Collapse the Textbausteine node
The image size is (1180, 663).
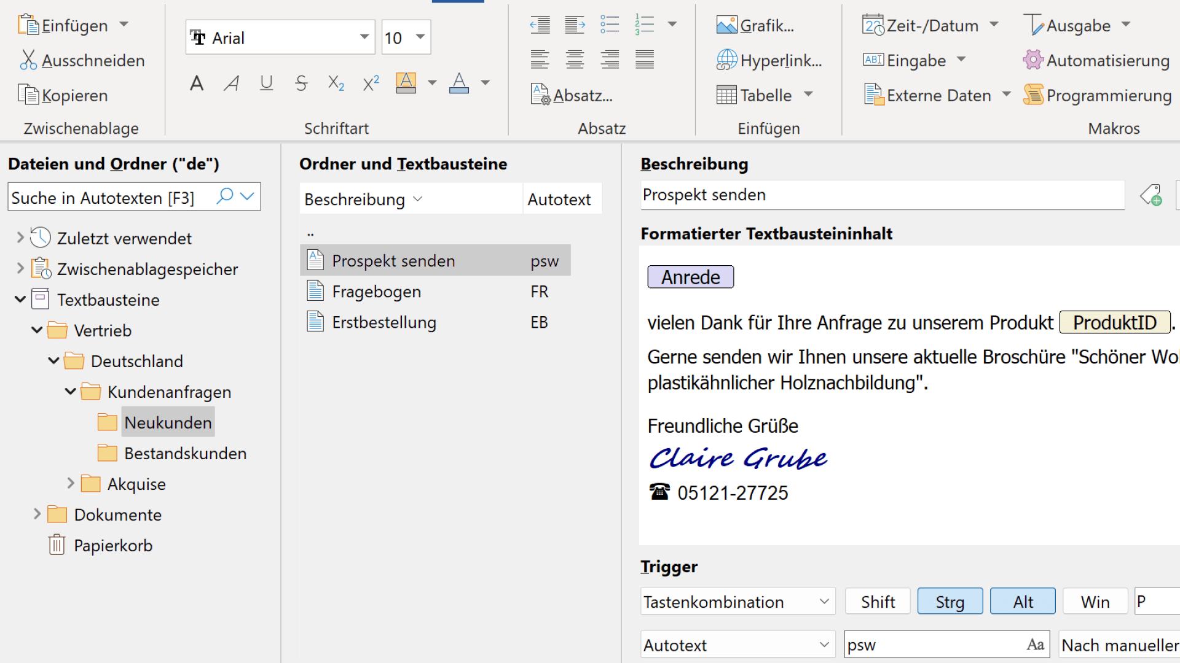point(20,299)
